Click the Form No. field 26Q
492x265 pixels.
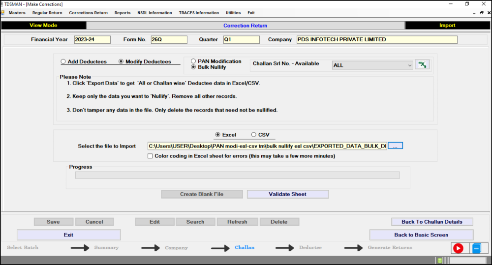[169, 39]
